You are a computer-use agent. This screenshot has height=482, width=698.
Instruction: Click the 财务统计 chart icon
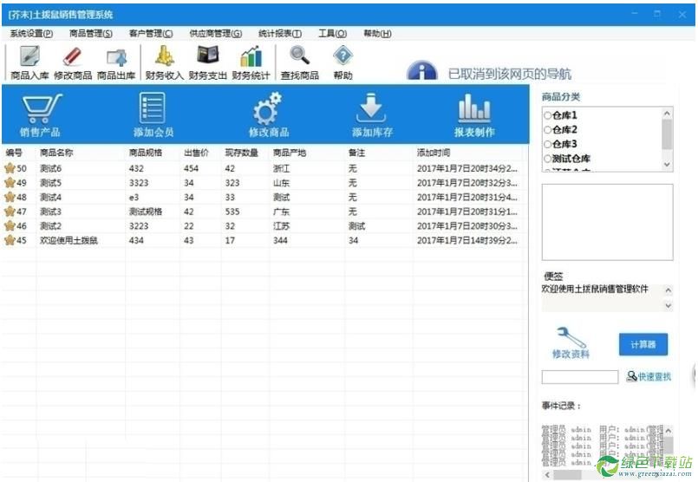(251, 58)
